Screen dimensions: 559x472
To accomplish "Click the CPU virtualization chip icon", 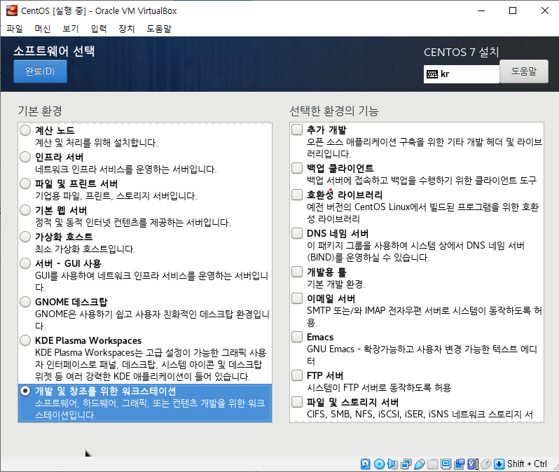I will coord(472,464).
